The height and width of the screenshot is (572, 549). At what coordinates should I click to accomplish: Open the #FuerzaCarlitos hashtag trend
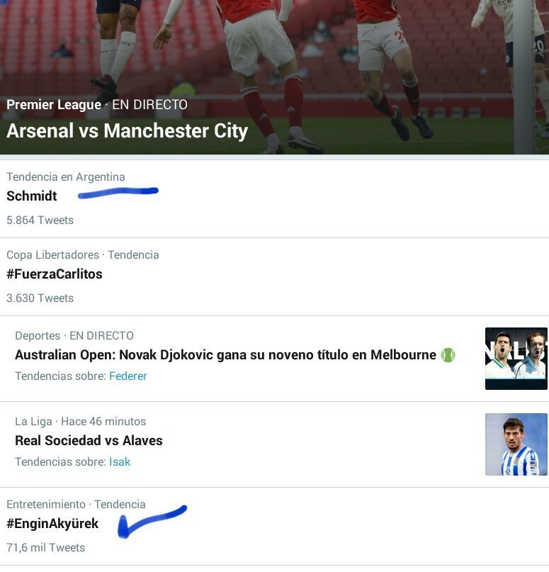tap(55, 274)
